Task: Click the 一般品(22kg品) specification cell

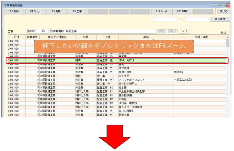Action: click(x=200, y=80)
